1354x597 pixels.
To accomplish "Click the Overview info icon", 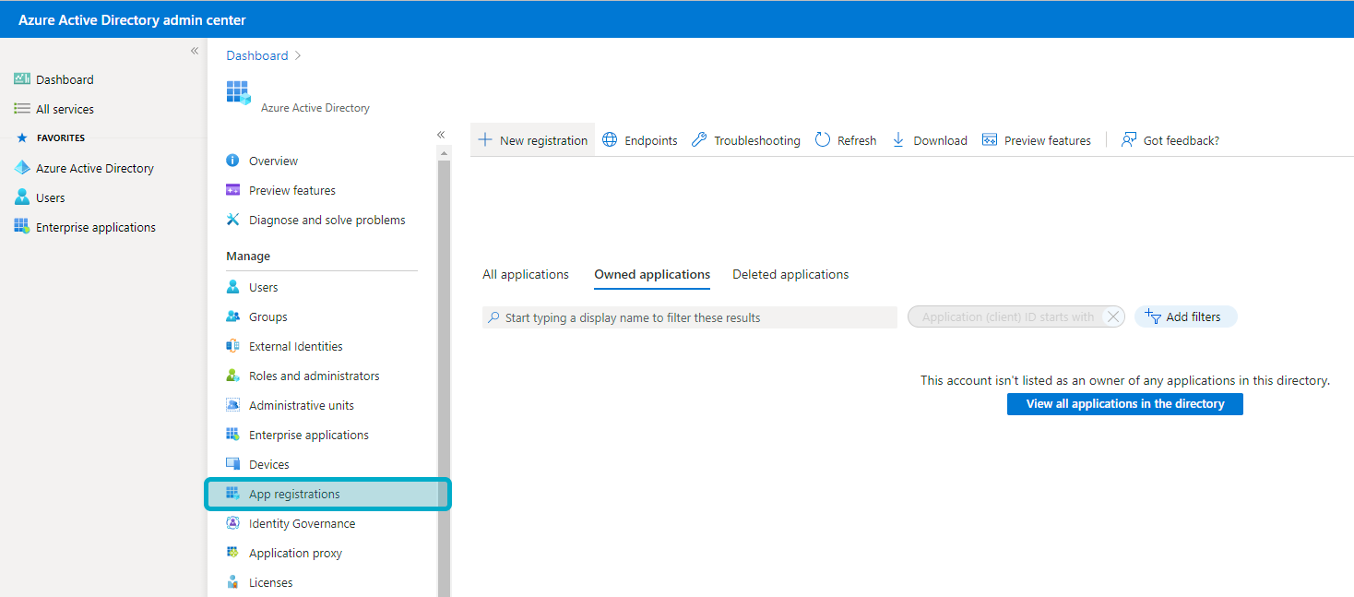I will [232, 161].
